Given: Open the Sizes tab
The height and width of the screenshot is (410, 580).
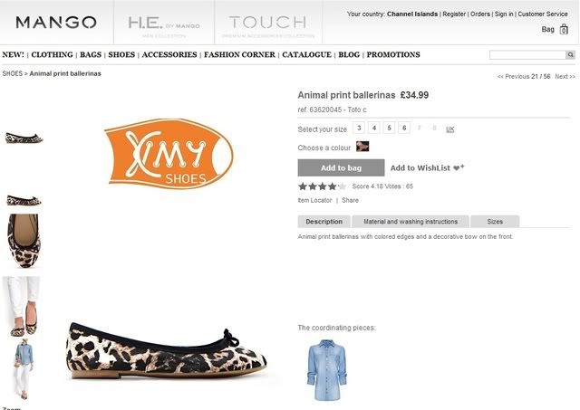Looking at the screenshot, I should [x=495, y=222].
